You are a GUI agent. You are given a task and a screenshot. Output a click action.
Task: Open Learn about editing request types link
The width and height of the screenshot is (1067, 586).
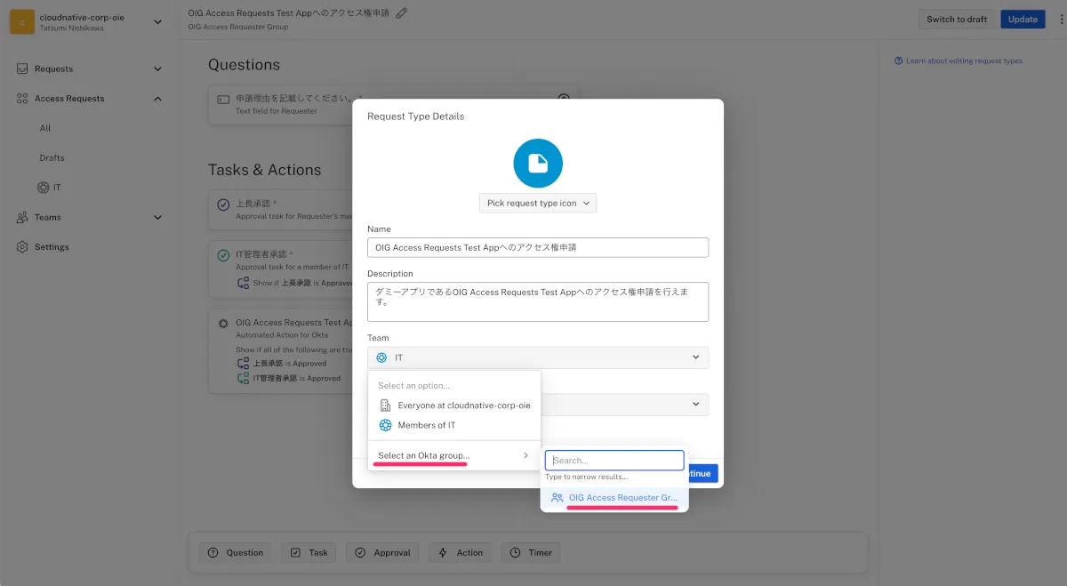point(963,61)
